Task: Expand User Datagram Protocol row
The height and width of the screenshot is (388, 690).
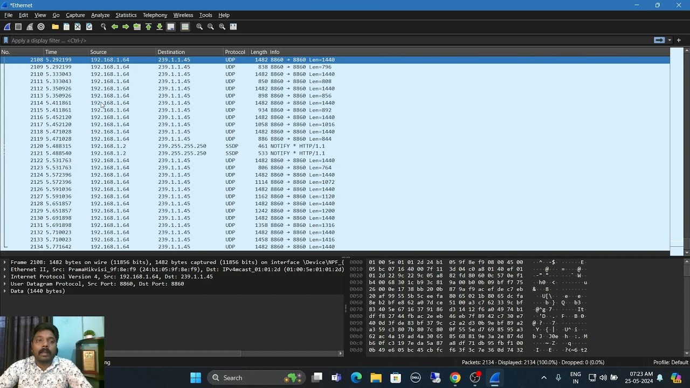Action: coord(5,284)
